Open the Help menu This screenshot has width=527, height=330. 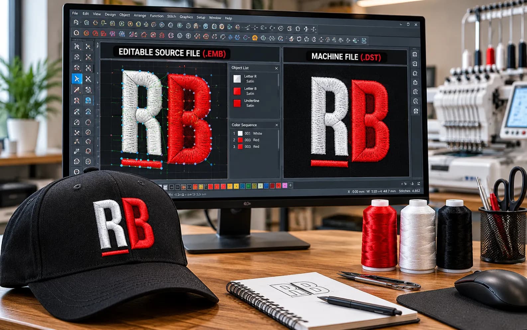pos(228,18)
